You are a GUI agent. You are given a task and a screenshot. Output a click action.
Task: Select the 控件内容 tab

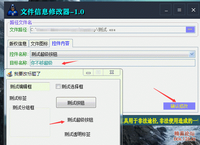[x=61, y=43]
